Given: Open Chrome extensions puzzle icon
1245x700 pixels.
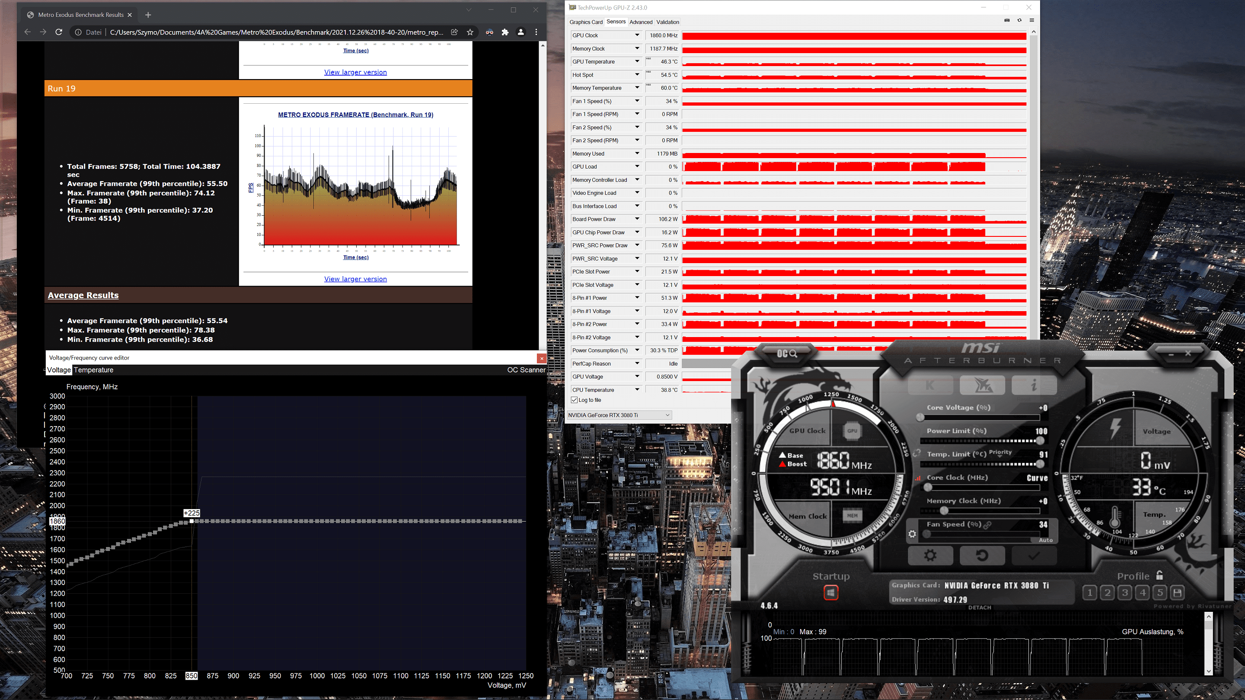Looking at the screenshot, I should pos(505,32).
